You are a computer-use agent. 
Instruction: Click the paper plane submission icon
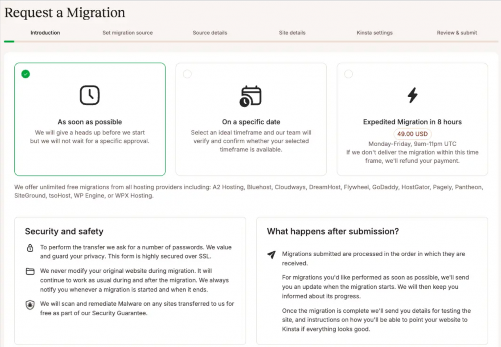(272, 255)
